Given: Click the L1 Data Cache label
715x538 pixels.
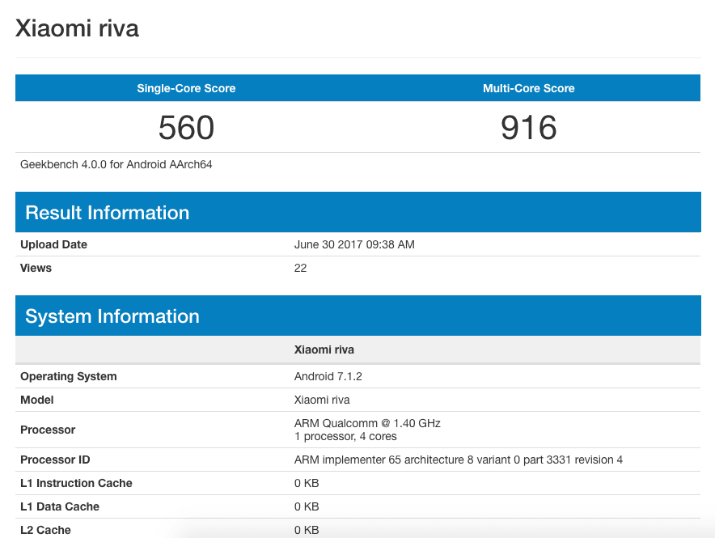Looking at the screenshot, I should click(60, 506).
